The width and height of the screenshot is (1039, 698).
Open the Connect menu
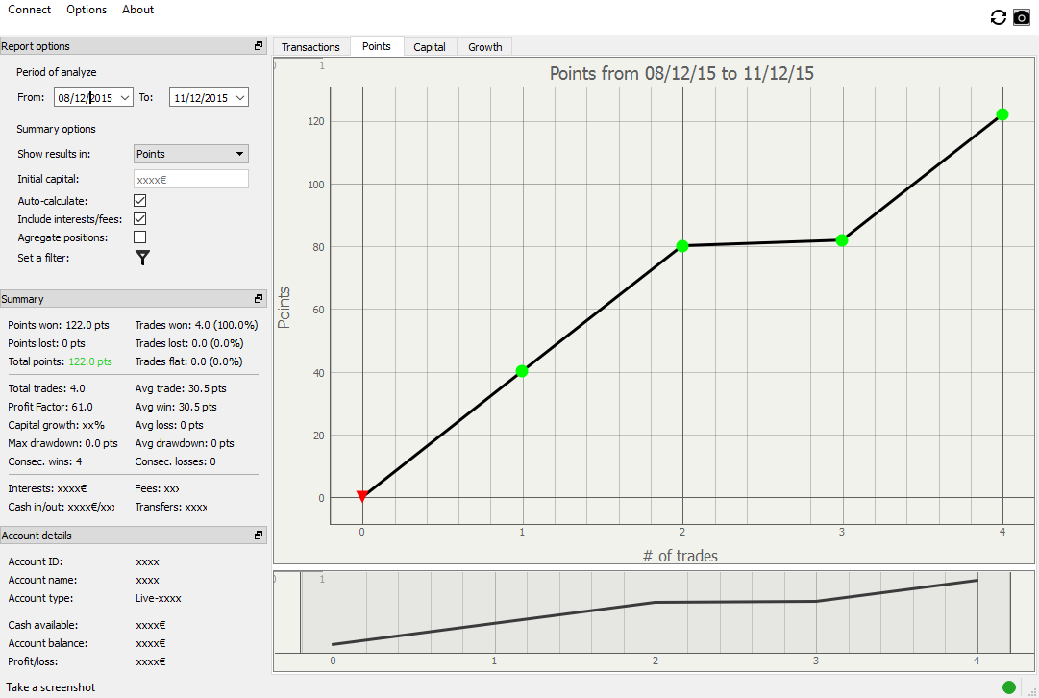pyautogui.click(x=29, y=10)
